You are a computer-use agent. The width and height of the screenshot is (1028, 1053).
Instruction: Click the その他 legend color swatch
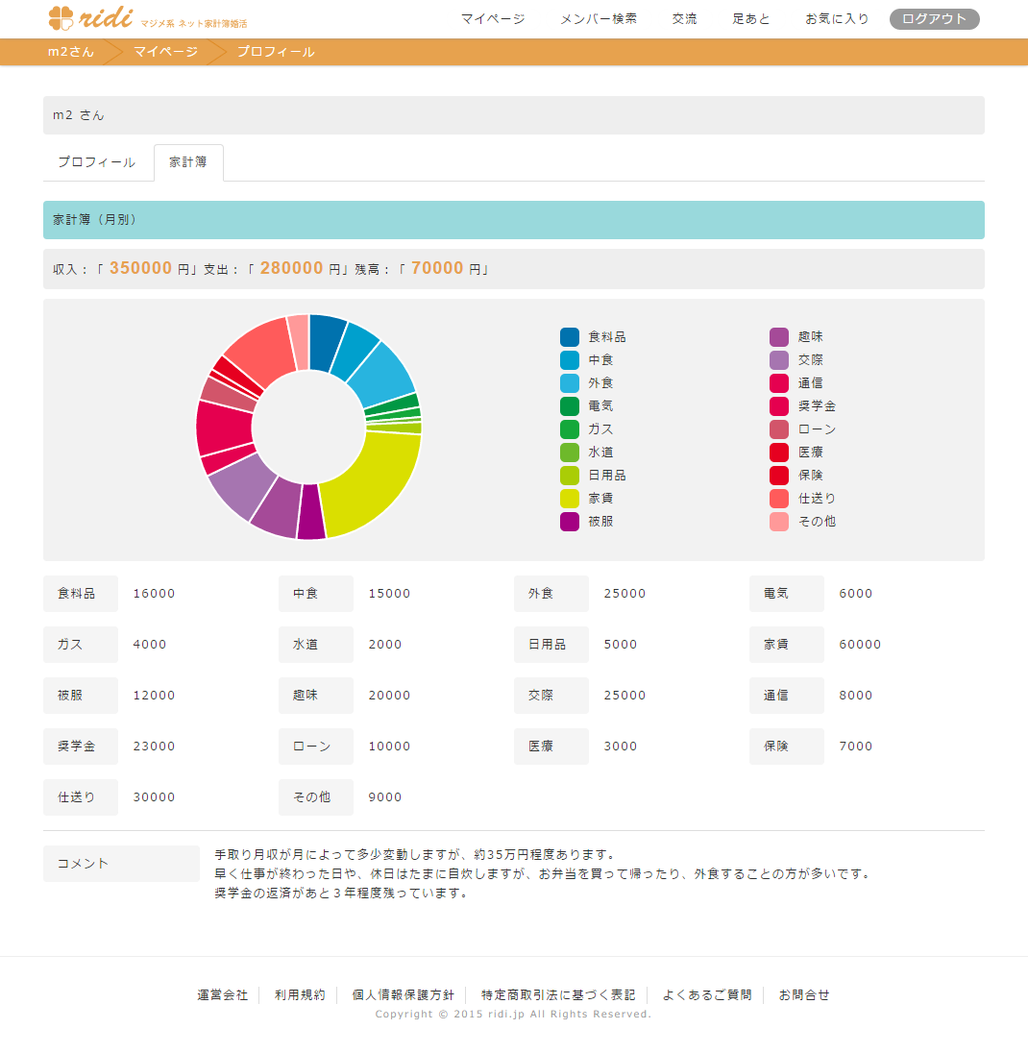click(779, 521)
